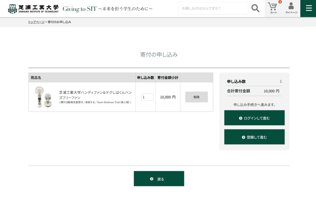Focus the site search field
The image size is (316, 201).
click(x=213, y=8)
